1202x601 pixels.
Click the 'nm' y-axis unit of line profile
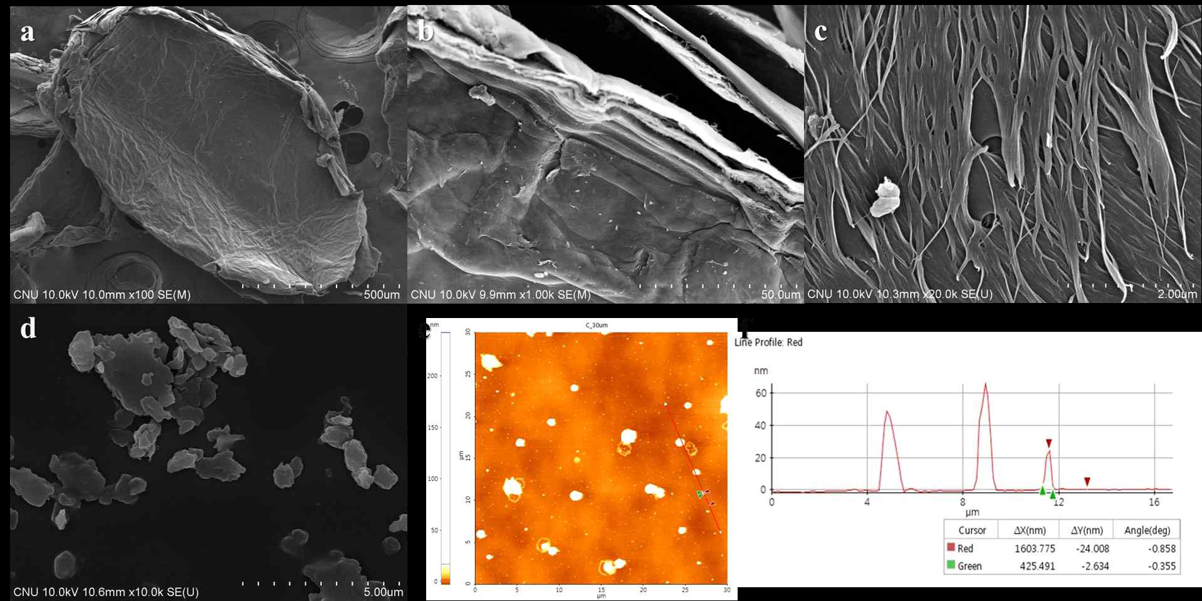[760, 371]
